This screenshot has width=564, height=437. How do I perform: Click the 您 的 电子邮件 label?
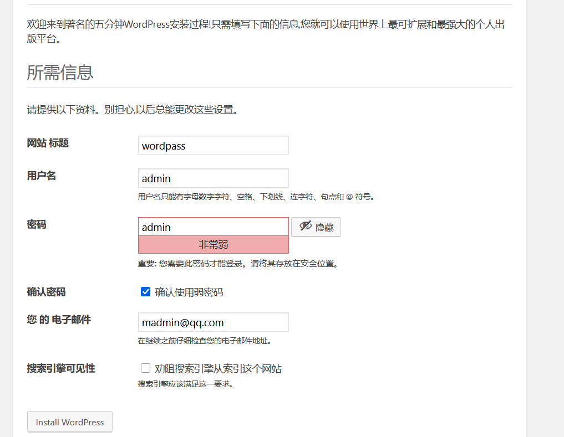tap(59, 320)
